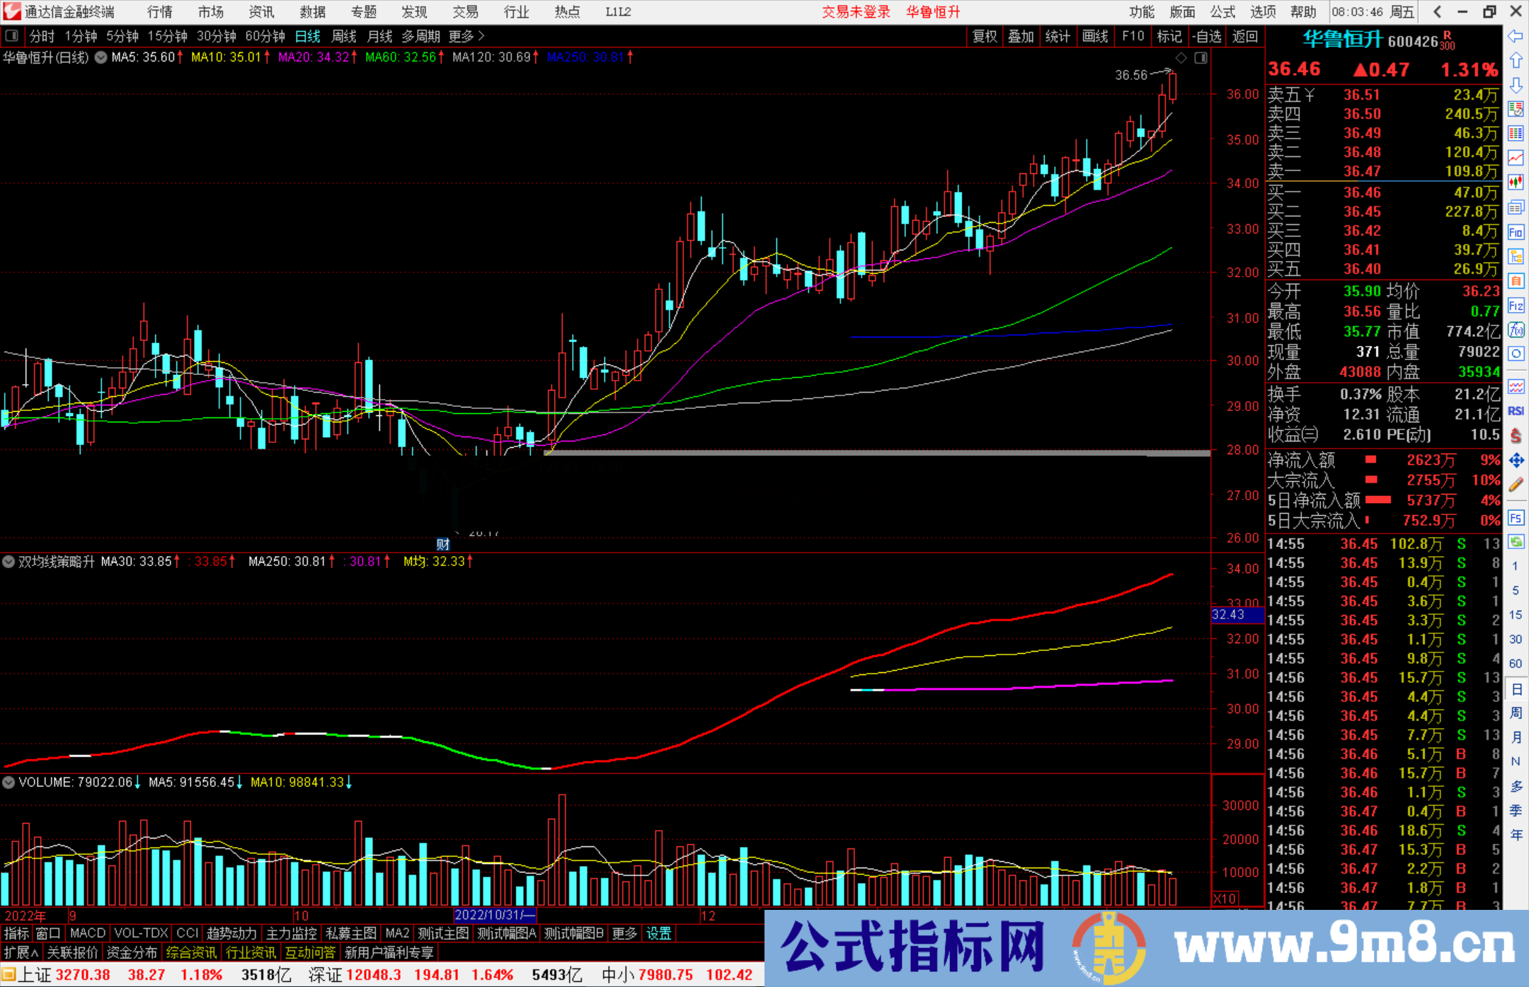The image size is (1529, 987).
Task: Click the RSI indicator sidebar icon
Action: [x=1516, y=411]
